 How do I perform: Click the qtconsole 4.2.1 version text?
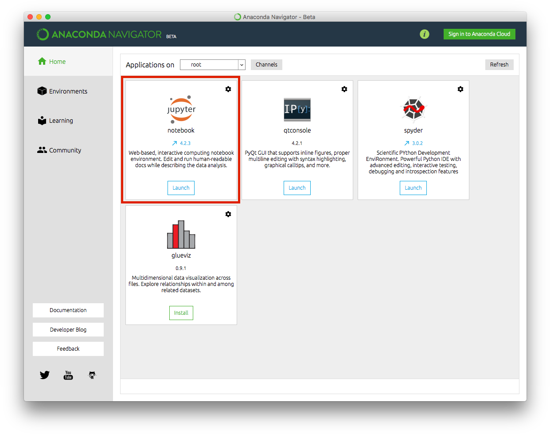(297, 143)
